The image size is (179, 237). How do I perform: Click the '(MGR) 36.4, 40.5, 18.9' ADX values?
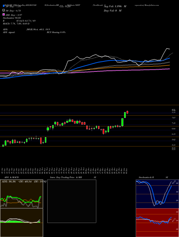point(38,29)
